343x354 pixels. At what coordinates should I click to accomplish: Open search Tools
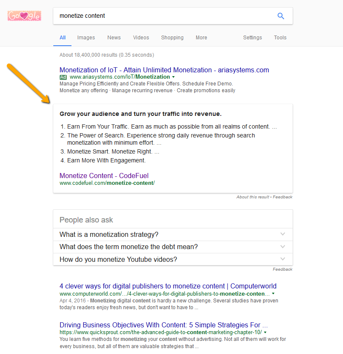pos(280,38)
